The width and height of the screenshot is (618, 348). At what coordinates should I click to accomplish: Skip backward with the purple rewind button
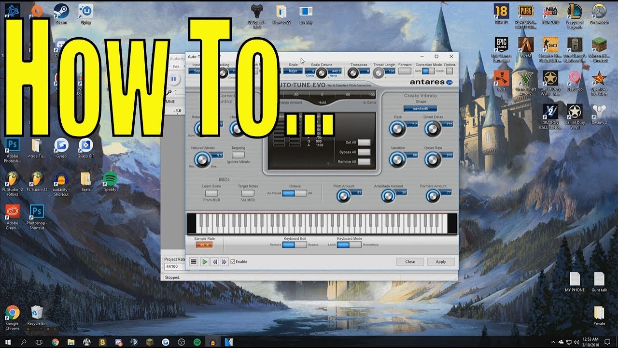pos(215,261)
